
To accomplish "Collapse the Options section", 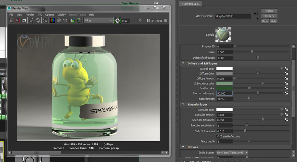I will (183, 147).
